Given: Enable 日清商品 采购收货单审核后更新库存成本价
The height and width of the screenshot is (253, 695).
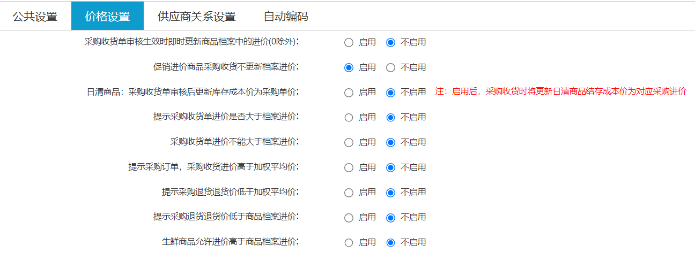Looking at the screenshot, I should pos(349,93).
